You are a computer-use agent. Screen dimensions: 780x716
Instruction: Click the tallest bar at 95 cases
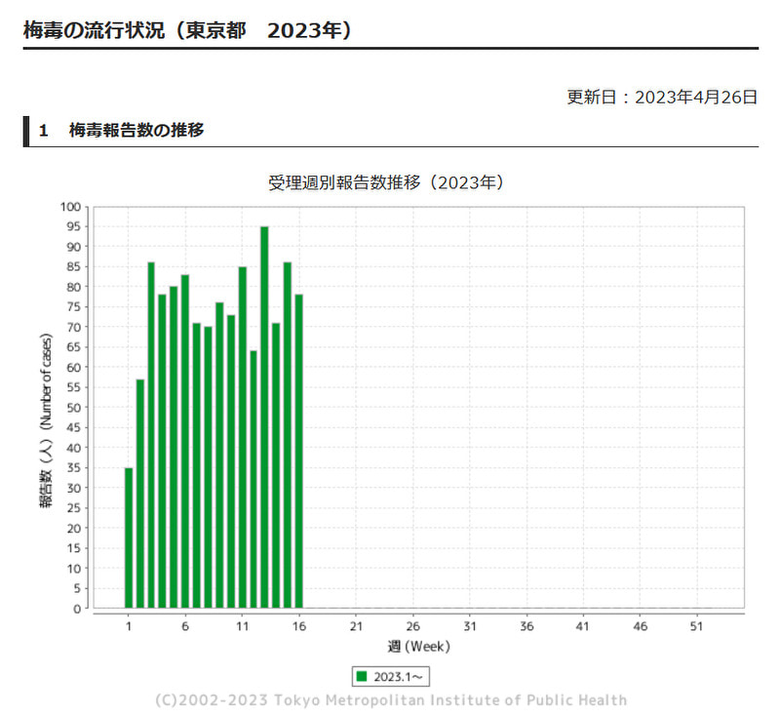point(264,418)
